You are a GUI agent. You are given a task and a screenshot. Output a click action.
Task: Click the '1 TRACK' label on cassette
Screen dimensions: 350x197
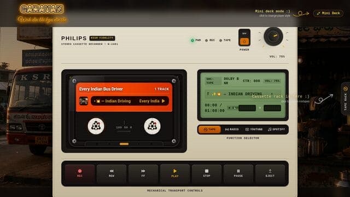coord(162,89)
